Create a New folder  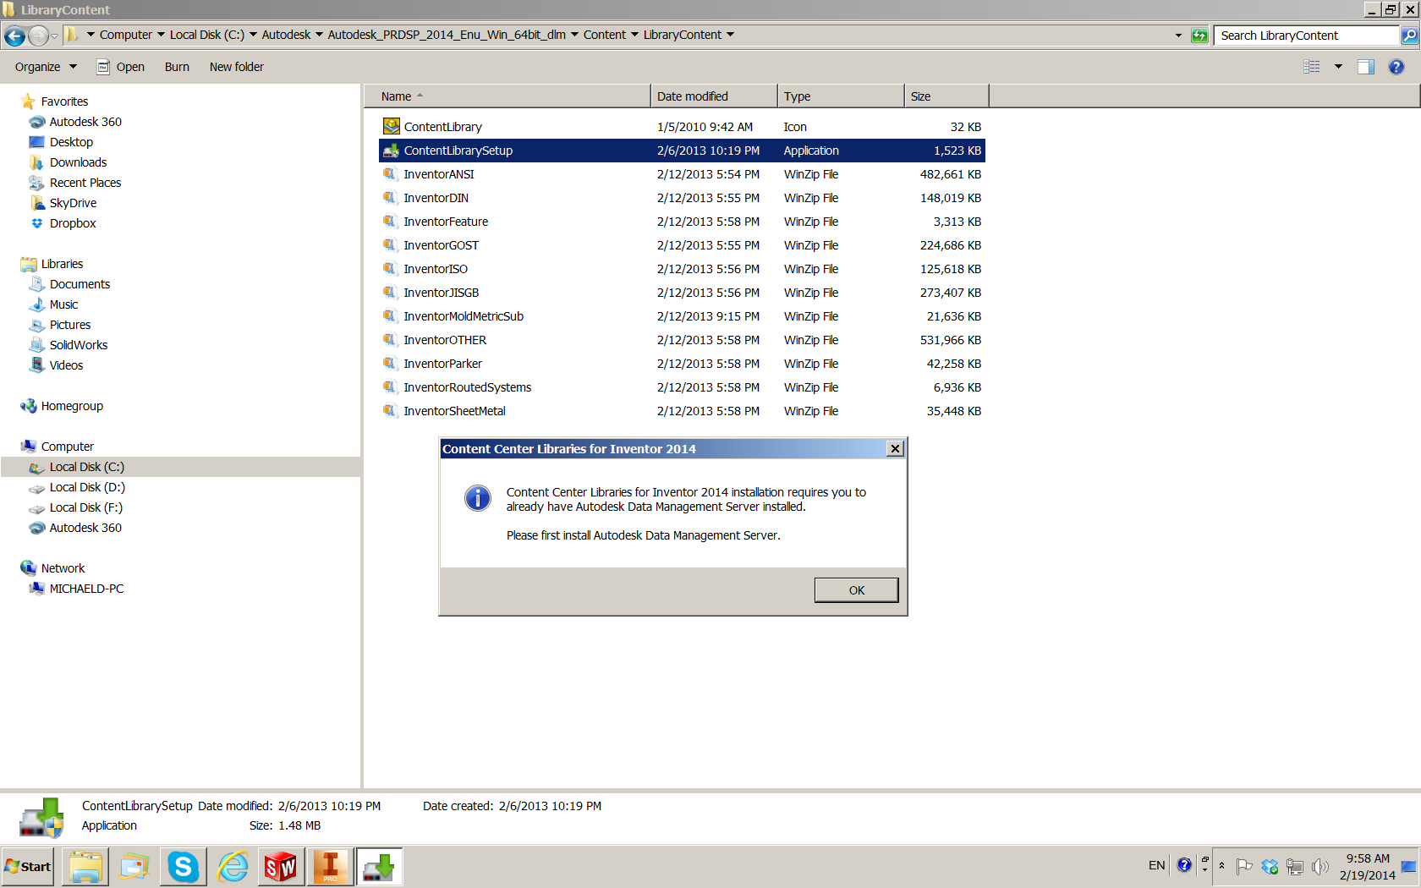[x=237, y=67]
